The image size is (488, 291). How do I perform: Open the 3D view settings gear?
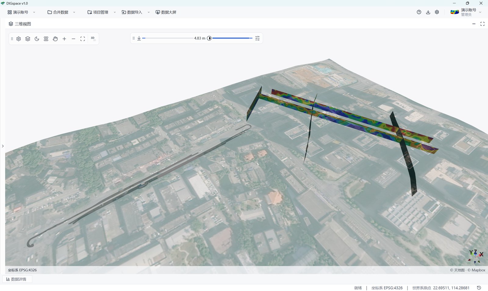tap(19, 39)
